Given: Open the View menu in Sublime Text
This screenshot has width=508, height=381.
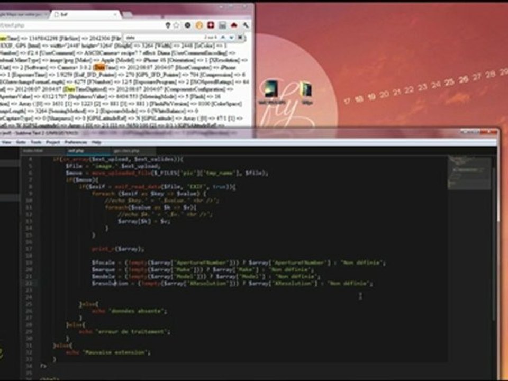Looking at the screenshot, I should pyautogui.click(x=6, y=142).
